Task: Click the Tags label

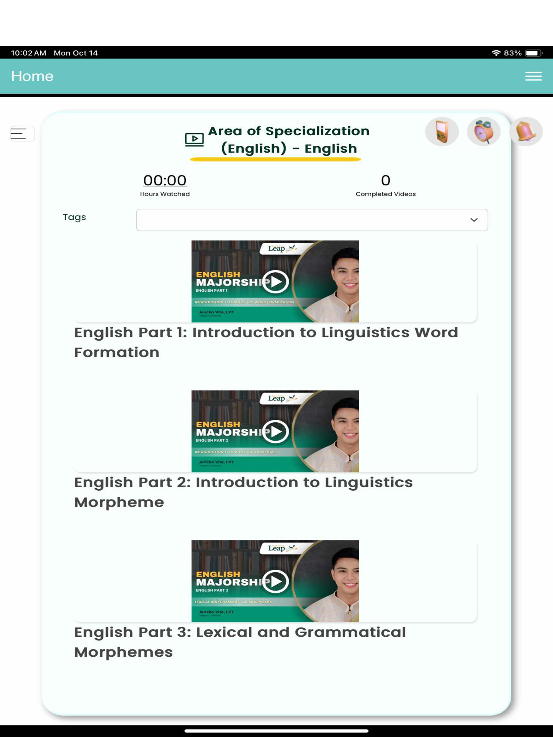Action: (x=74, y=217)
